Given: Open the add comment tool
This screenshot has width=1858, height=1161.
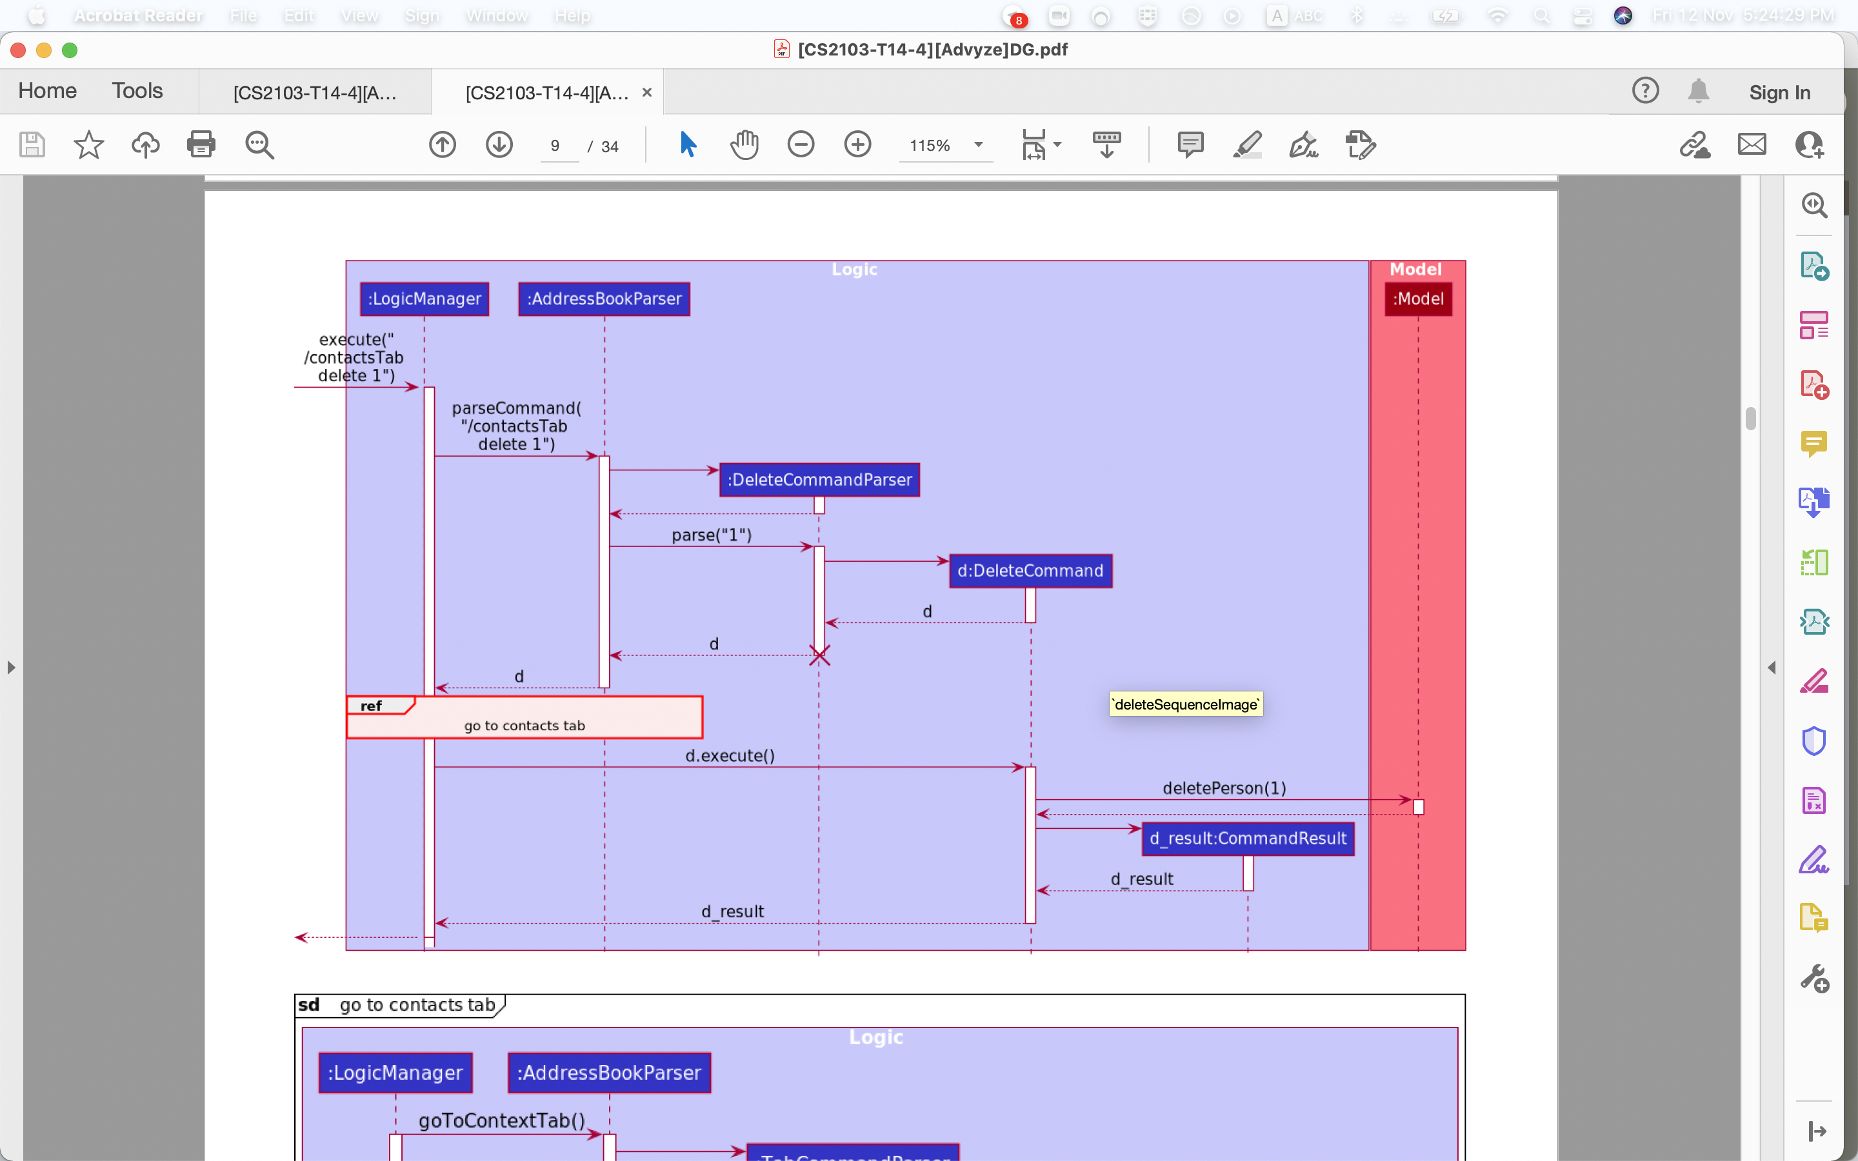Looking at the screenshot, I should click(1190, 144).
